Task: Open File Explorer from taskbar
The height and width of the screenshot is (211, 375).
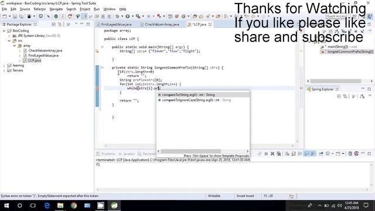Action: pyautogui.click(x=60, y=206)
